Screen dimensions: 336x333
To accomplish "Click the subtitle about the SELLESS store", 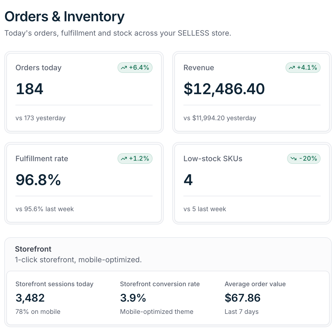I will (x=118, y=33).
